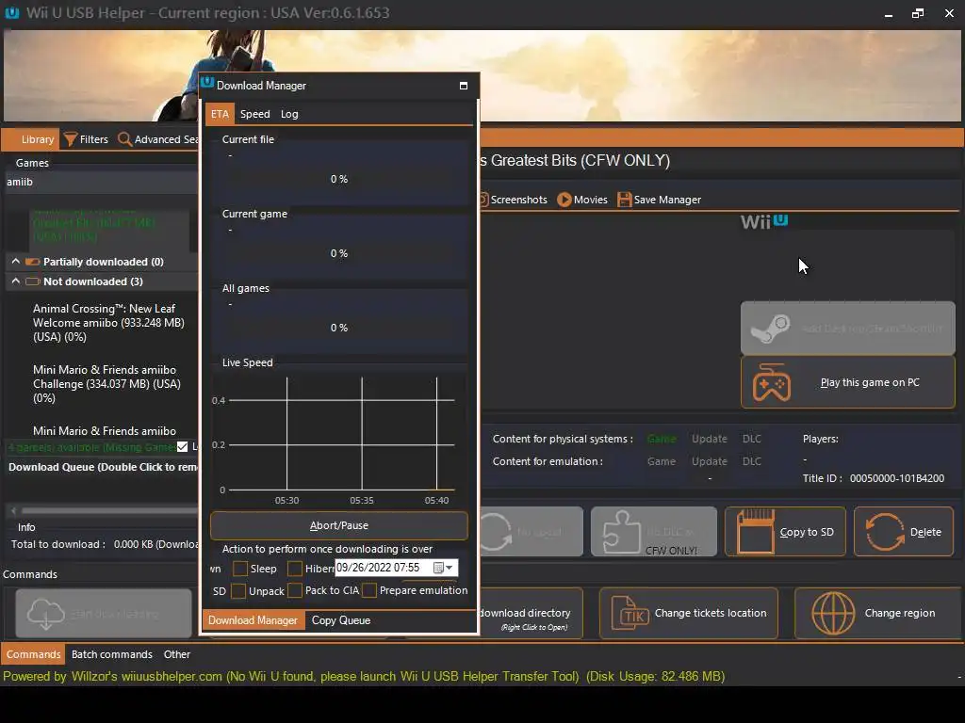Click the Abort/Pause button
The width and height of the screenshot is (965, 723).
pyautogui.click(x=339, y=525)
